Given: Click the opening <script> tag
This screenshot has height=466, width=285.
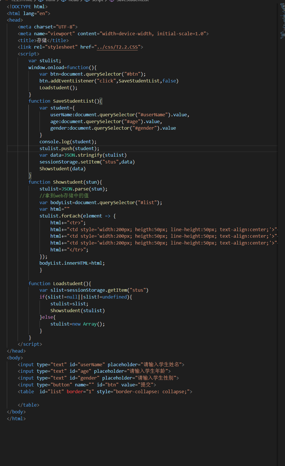Looking at the screenshot, I should point(28,54).
